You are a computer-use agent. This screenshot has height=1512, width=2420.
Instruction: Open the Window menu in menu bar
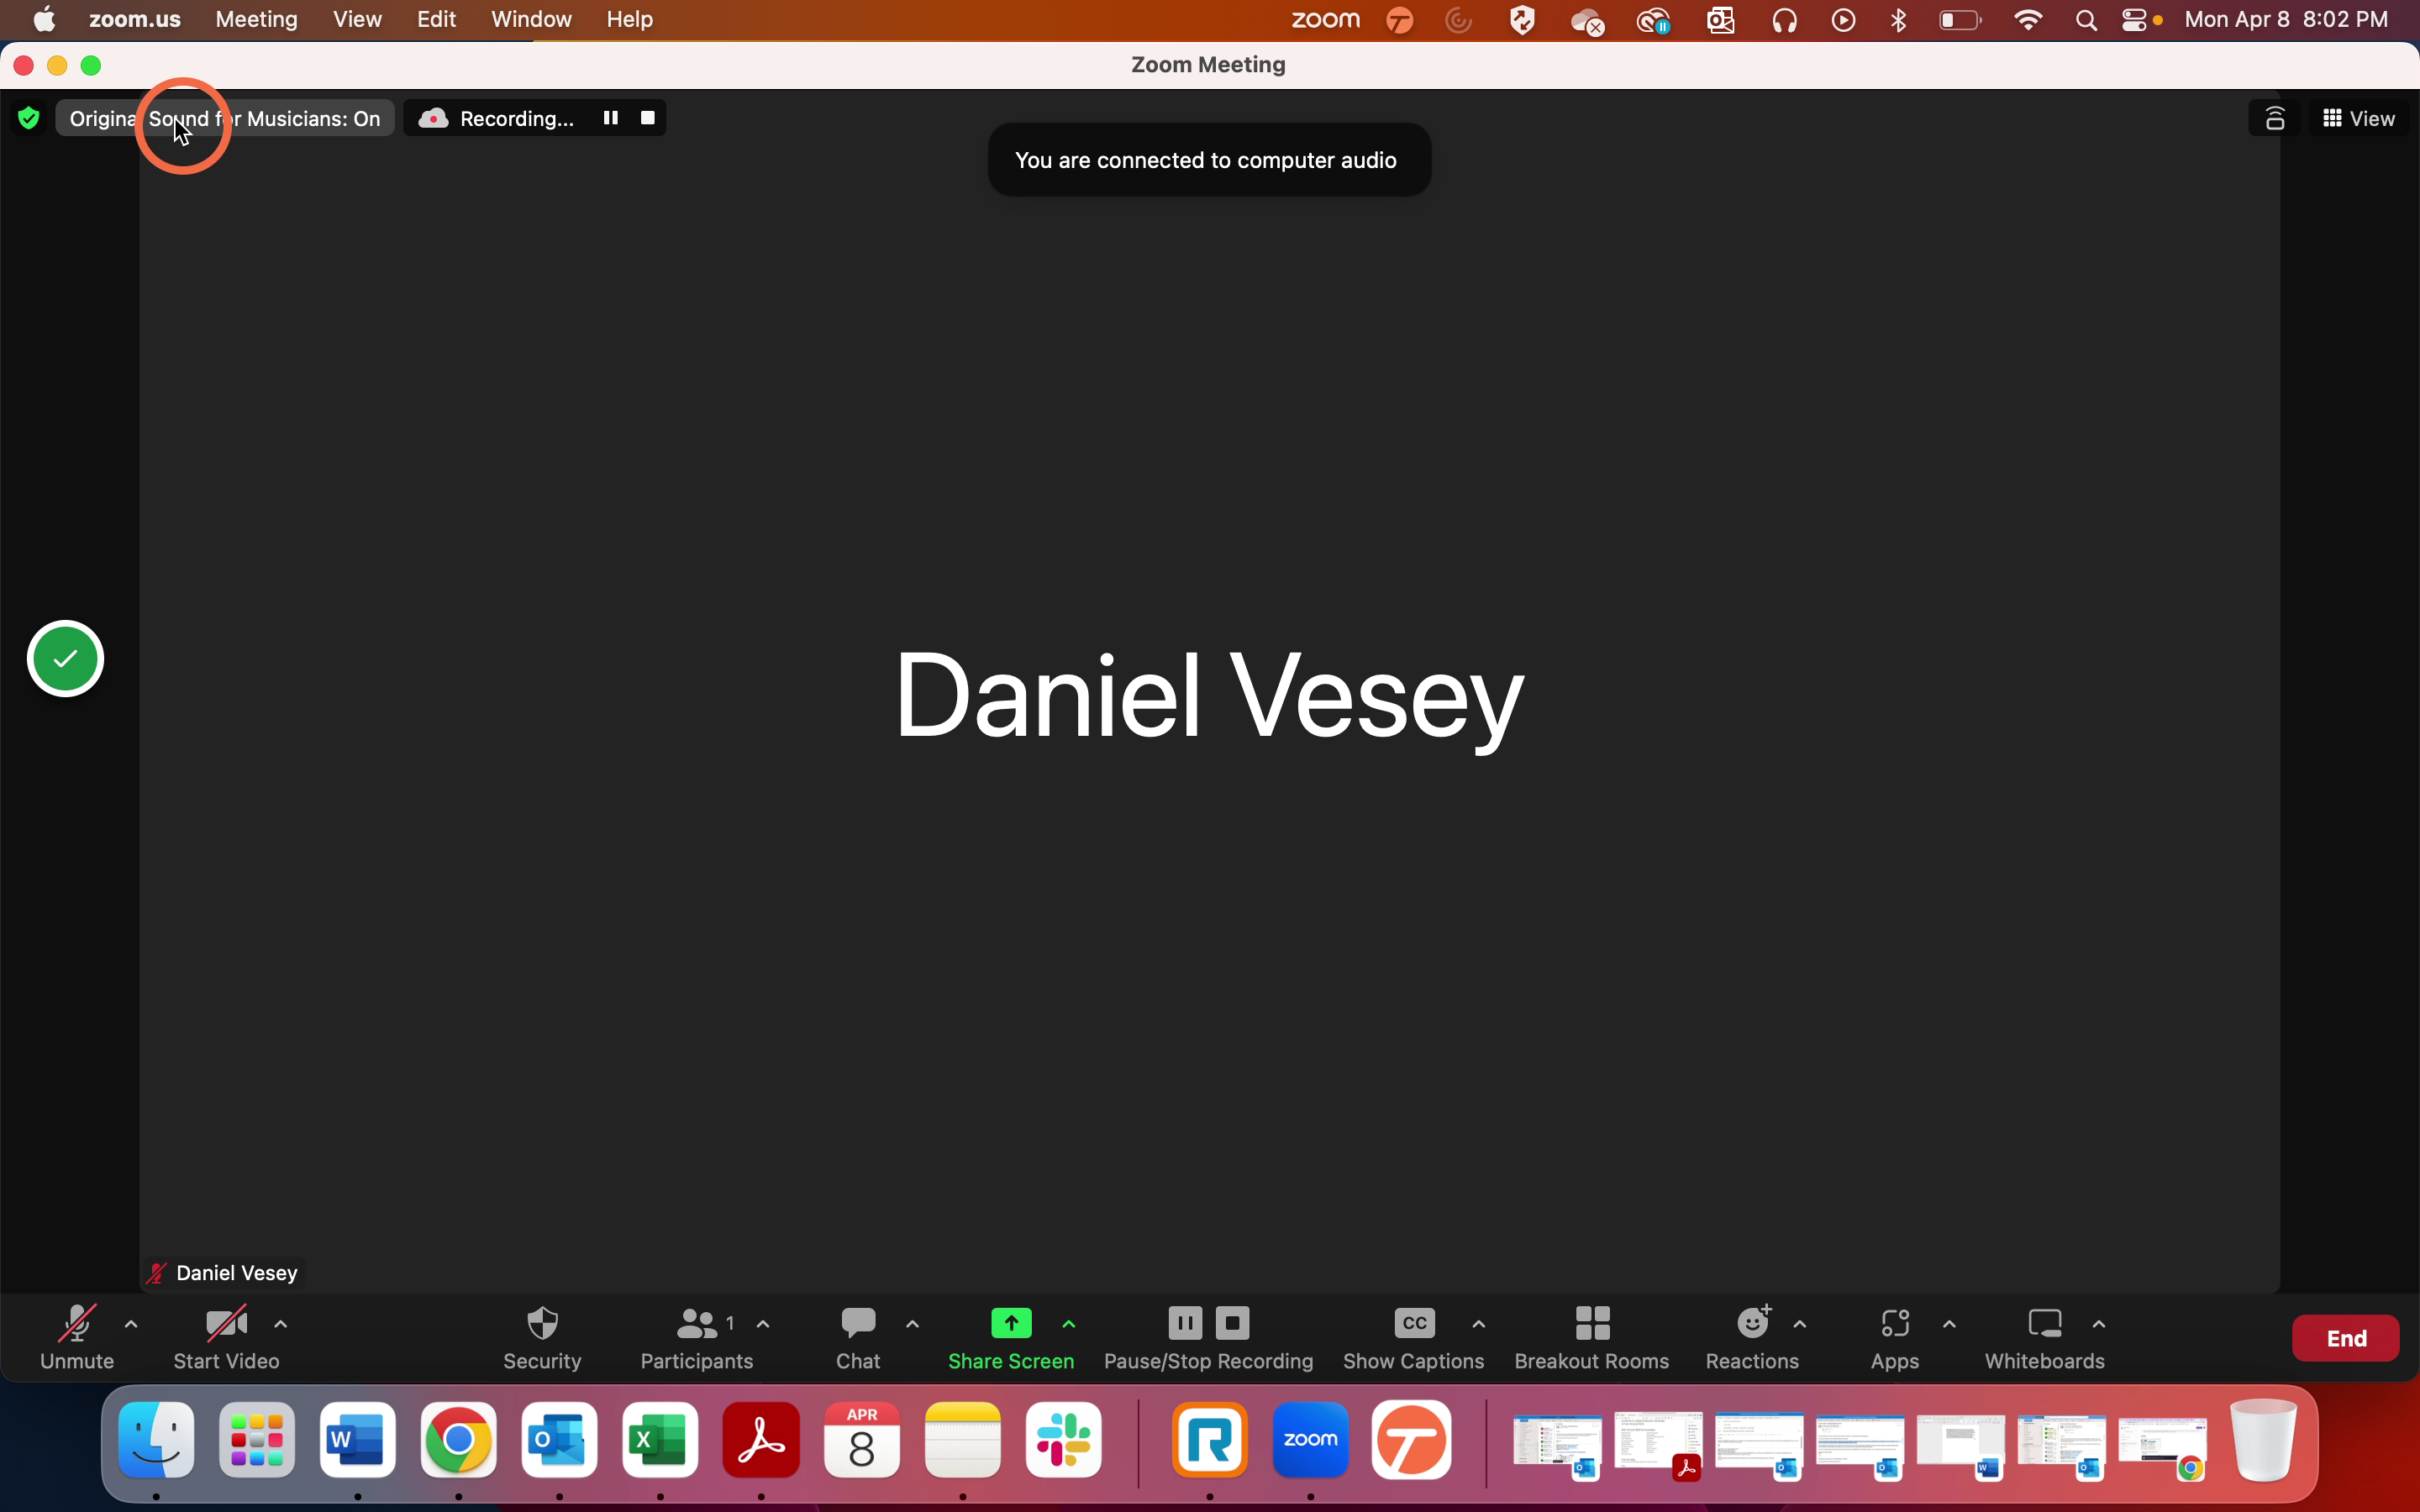(531, 19)
